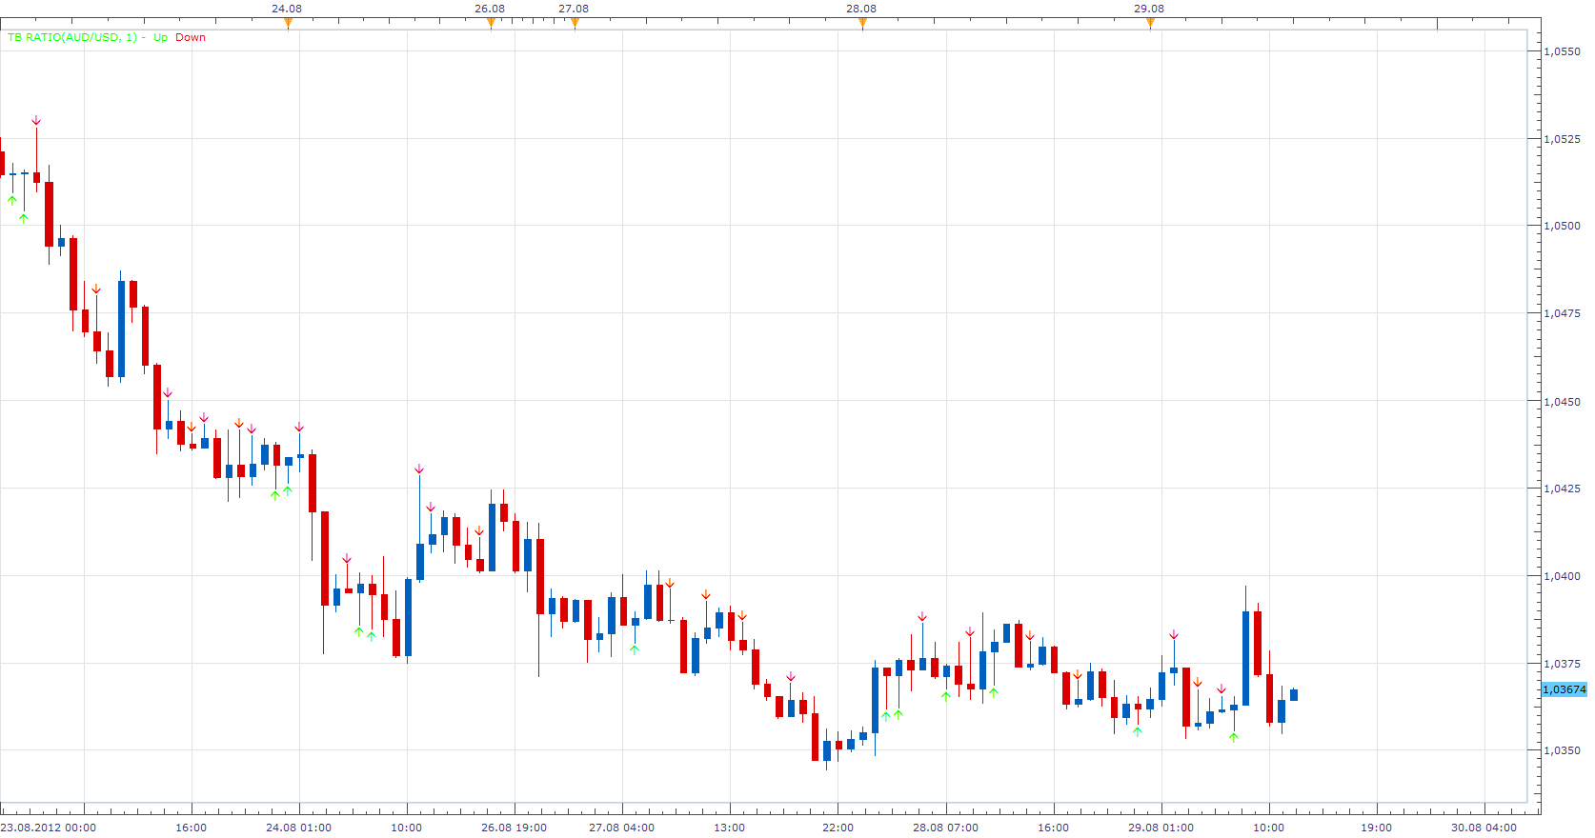Click the 1,0425 price axis value
1595x838 pixels.
click(x=1562, y=489)
